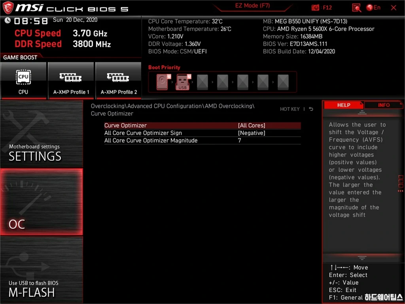
Task: Enable A-XMP Profile 1
Action: click(71, 80)
